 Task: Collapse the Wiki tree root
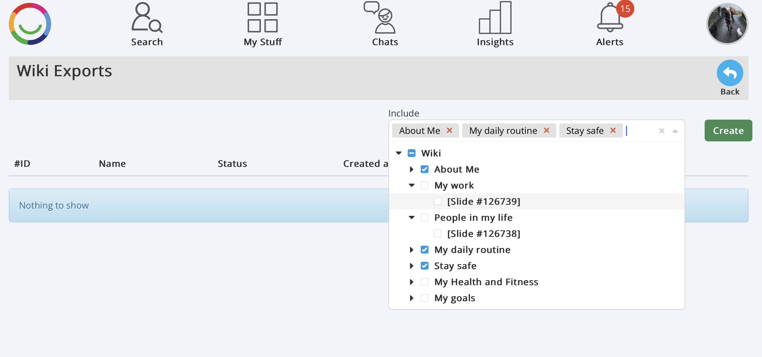tap(398, 153)
